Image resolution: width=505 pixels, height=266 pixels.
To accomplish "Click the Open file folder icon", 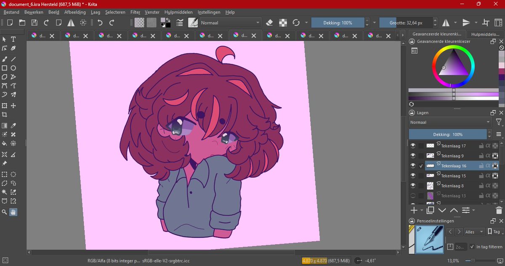I will point(22,22).
